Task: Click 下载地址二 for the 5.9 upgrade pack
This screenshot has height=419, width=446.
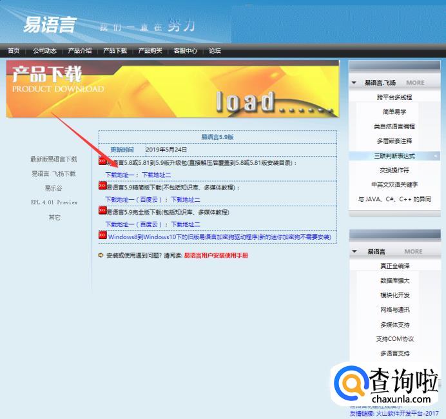Action: click(157, 175)
